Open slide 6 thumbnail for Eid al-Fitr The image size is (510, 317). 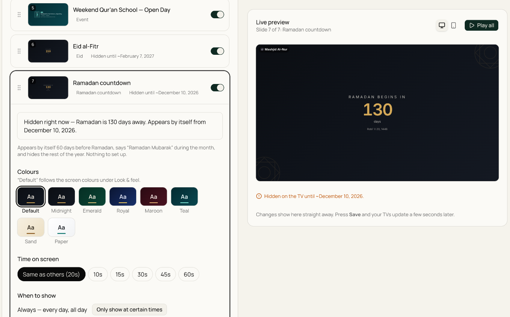[x=48, y=51]
